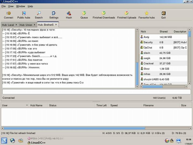Click the sort arrow in User column header

tap(27, 105)
